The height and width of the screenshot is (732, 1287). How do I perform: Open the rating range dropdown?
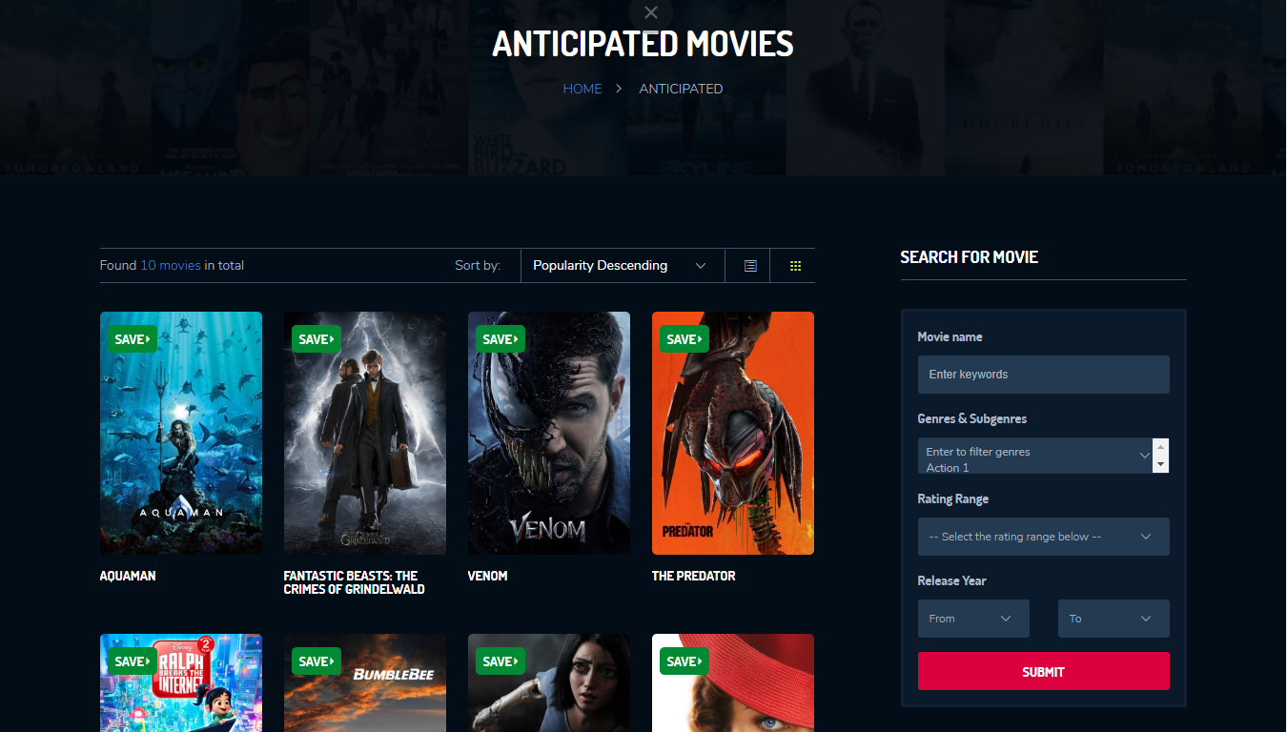(1043, 537)
